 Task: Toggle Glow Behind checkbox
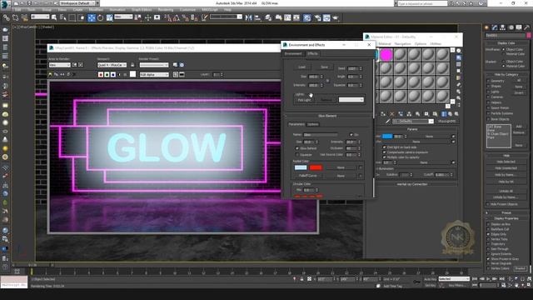click(x=297, y=148)
